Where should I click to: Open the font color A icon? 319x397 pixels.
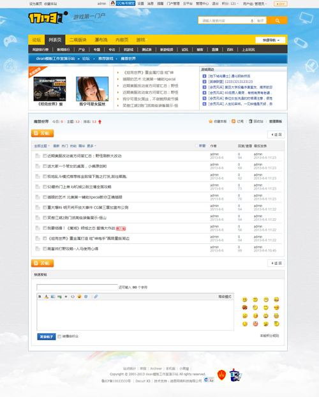click(47, 297)
